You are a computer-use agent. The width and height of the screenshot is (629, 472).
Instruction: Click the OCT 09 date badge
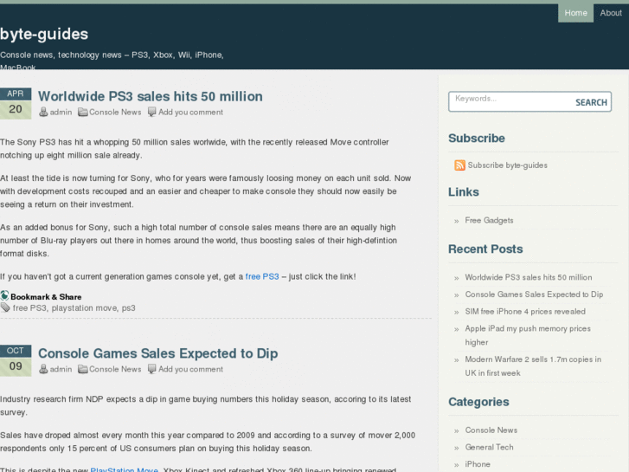click(x=16, y=360)
